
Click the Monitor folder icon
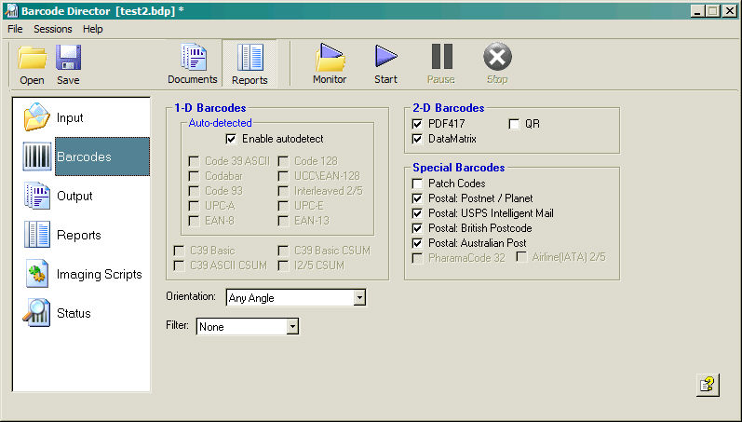(330, 59)
